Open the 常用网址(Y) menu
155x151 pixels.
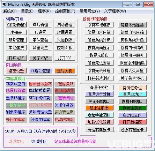[x=90, y=11]
